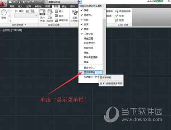Image resolution: width=171 pixels, height=130 pixels.
Task: Switch to the 常用 ribbon tab
Action: [12, 6]
